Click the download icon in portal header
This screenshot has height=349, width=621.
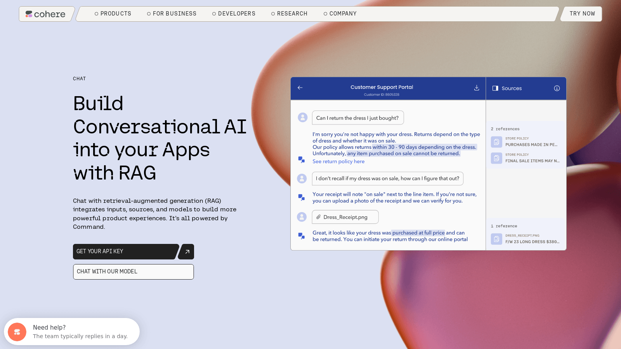477,88
